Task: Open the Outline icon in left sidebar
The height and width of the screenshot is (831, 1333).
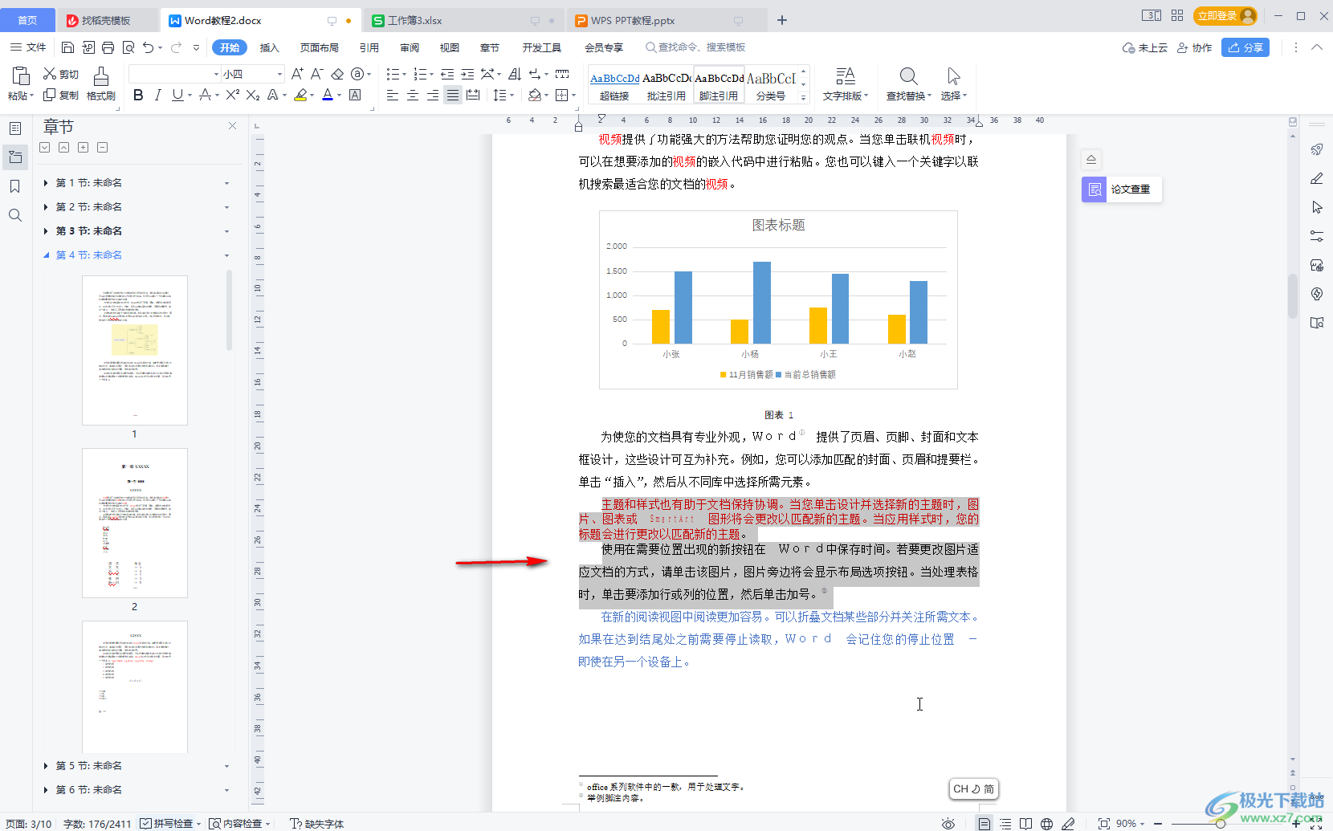Action: coord(15,128)
